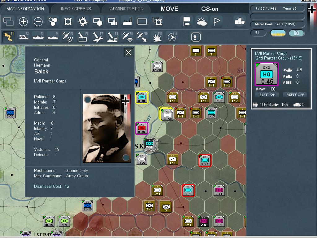This screenshot has height=238, width=317.
Task: Select the cyan 4-8 infantry counter
Action: tap(219, 97)
